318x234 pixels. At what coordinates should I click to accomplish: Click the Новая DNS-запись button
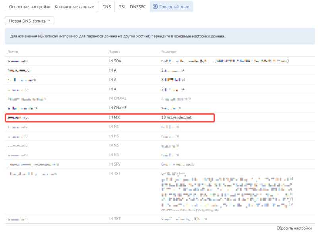[28, 20]
